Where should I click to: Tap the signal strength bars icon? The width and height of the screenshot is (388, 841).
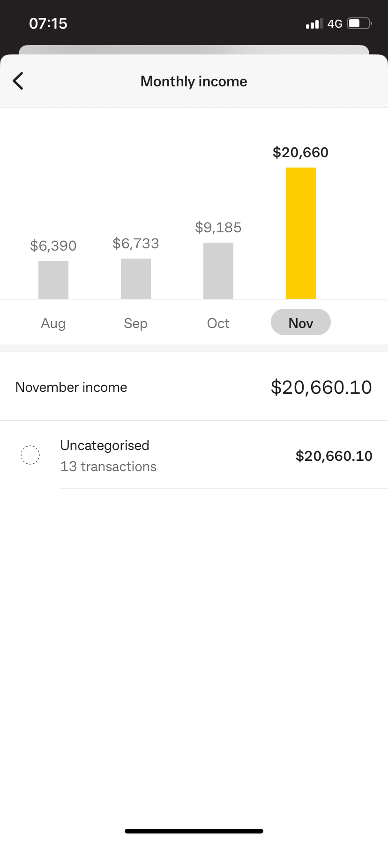pos(314,23)
